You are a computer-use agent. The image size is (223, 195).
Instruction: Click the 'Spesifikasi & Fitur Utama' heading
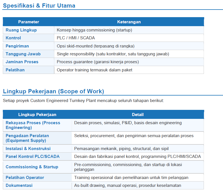(39, 6)
